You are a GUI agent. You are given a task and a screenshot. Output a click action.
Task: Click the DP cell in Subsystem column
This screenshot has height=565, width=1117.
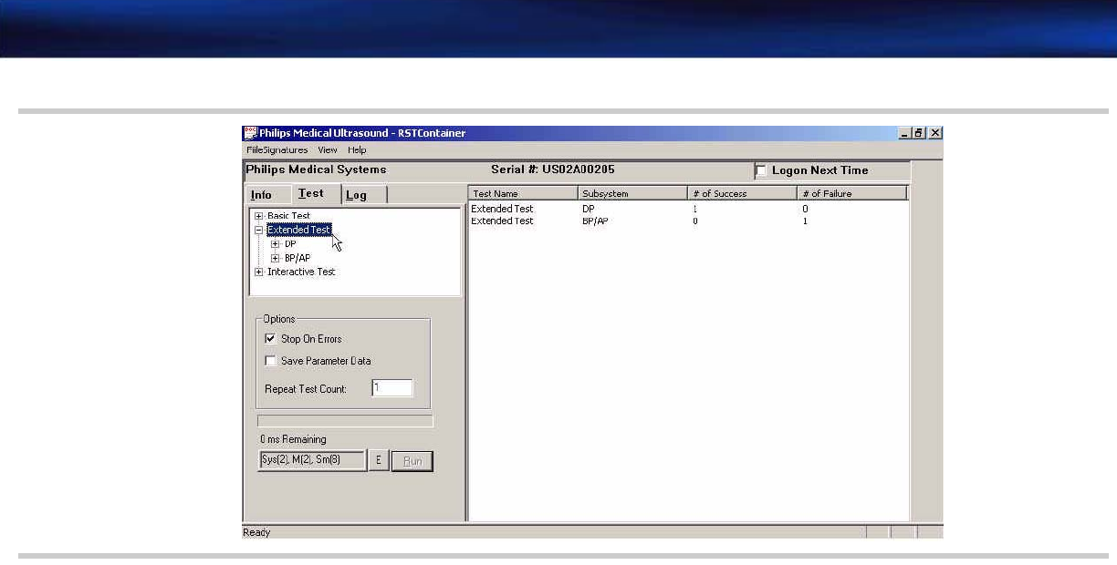pos(589,209)
